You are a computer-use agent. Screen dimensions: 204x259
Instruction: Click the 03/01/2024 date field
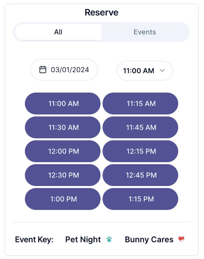70,70
